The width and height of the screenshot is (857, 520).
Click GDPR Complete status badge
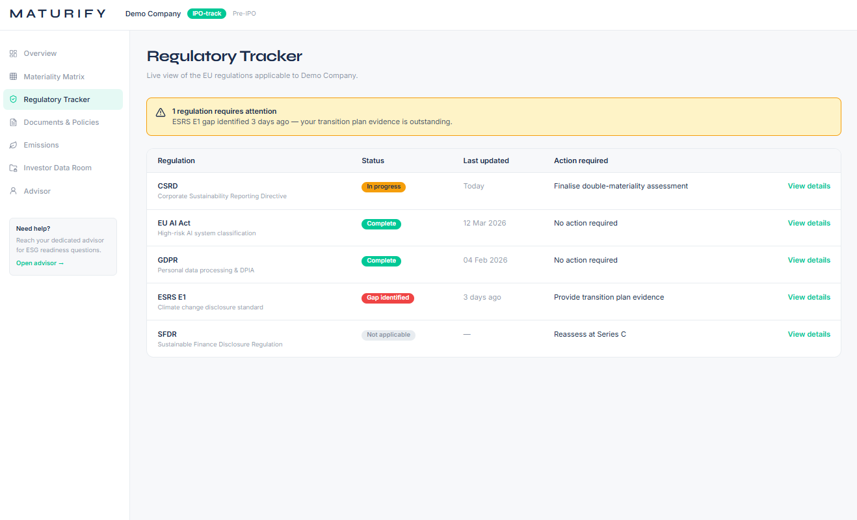382,261
